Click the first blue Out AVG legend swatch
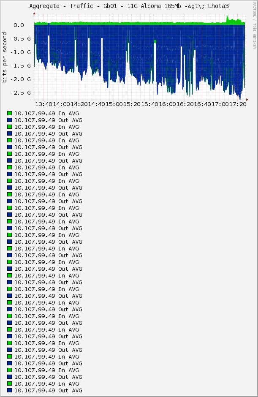This screenshot has width=258, height=397. pyautogui.click(x=9, y=120)
